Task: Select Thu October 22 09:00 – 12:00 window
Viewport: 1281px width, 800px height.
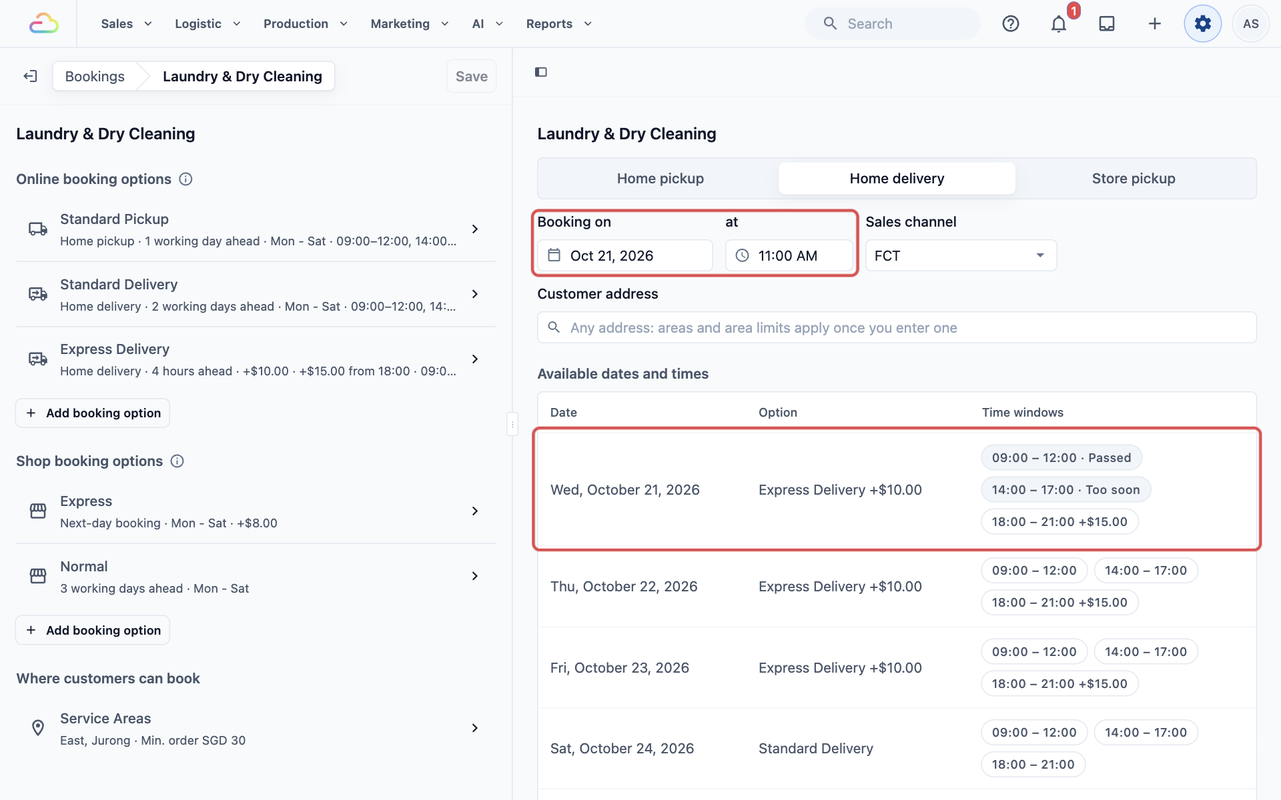Action: (x=1034, y=571)
